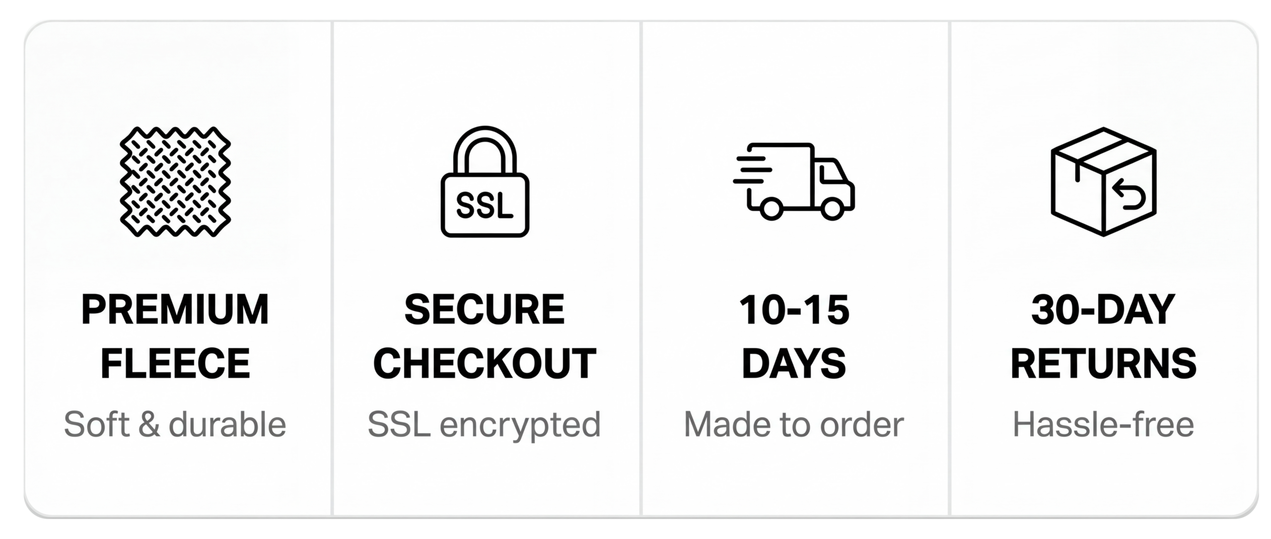The image size is (1271, 539).
Task: Click the word SECURE in the heading
Action: 485,310
